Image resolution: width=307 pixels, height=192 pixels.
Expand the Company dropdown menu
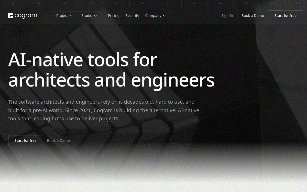[156, 16]
